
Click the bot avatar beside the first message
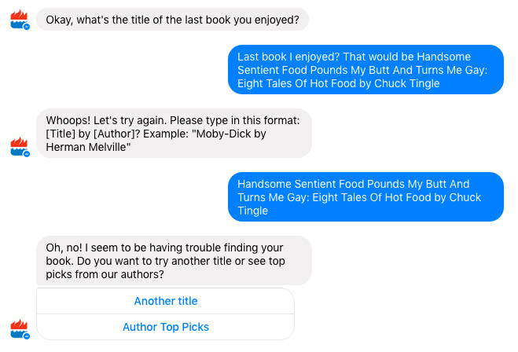coord(19,20)
